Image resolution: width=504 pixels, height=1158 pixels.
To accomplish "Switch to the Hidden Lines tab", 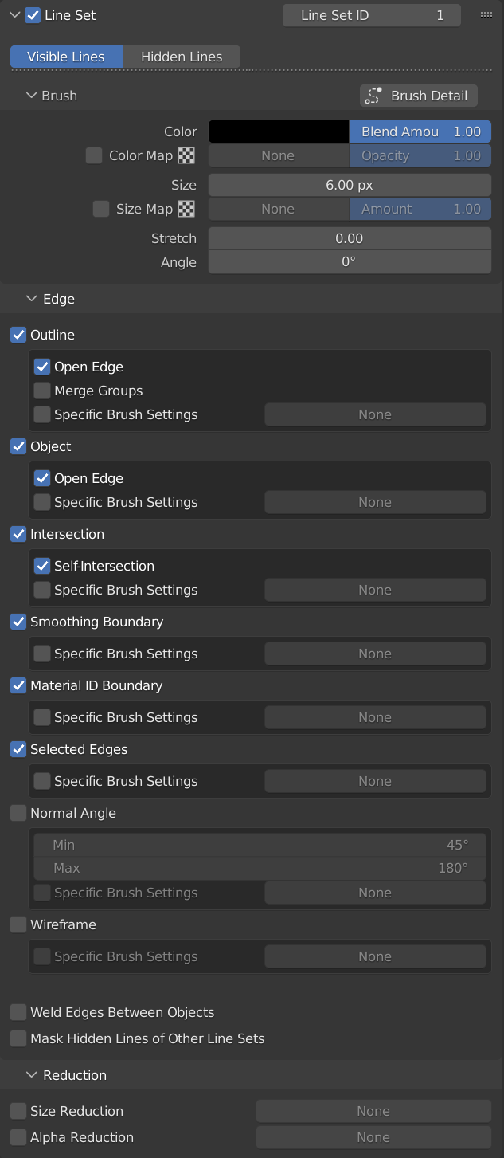I will click(182, 57).
